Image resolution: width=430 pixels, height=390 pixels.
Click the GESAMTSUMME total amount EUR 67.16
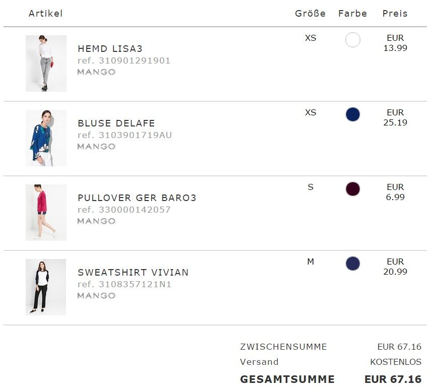click(393, 379)
